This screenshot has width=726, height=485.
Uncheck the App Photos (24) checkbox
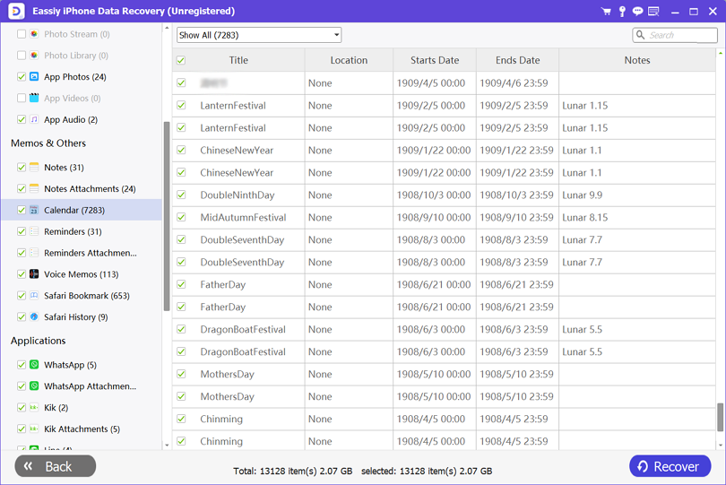[22, 76]
